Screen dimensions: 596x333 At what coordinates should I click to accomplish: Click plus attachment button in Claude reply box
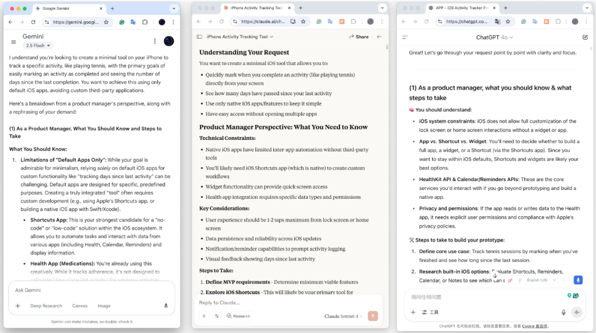coord(204,316)
